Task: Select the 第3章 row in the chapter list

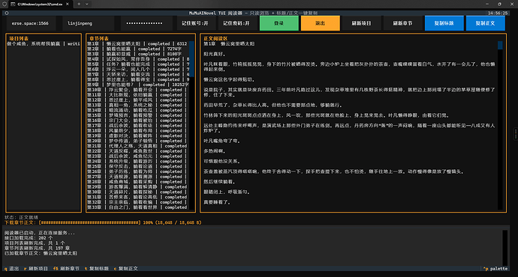Action: [138, 54]
